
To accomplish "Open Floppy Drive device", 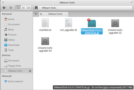I will click(17, 66).
